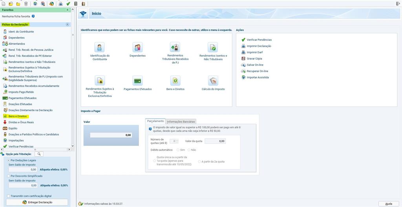Image resolution: width=402 pixels, height=207 pixels.
Task: Click the Valor da quota field
Action: click(215, 141)
